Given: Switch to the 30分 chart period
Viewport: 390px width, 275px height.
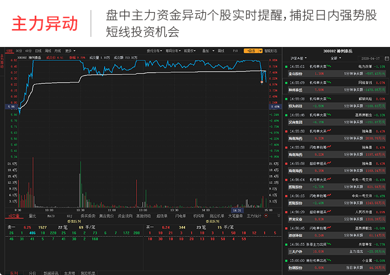Looking at the screenshot, I should tap(20, 50).
